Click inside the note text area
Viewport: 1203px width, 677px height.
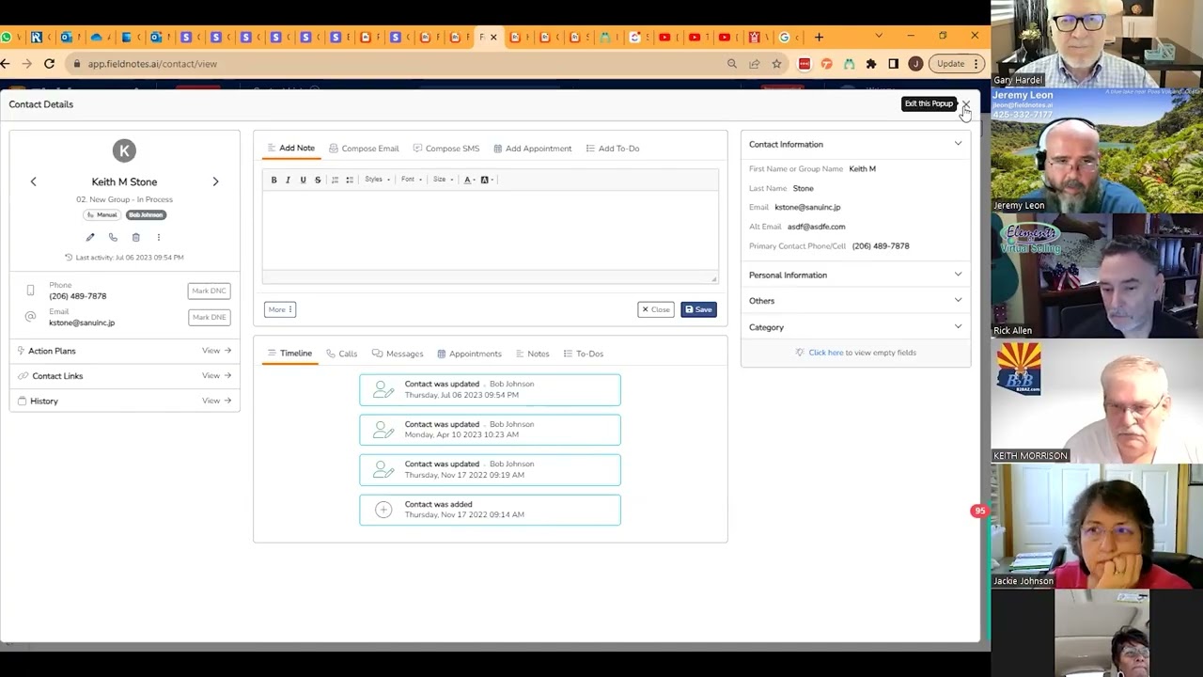pos(490,230)
